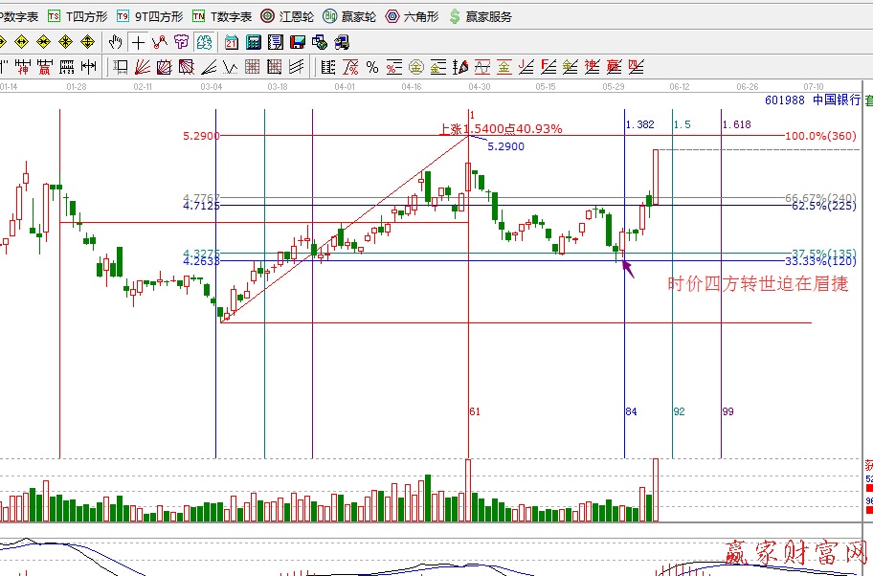
Task: Select the red 四 line tool icon
Action: point(635,67)
